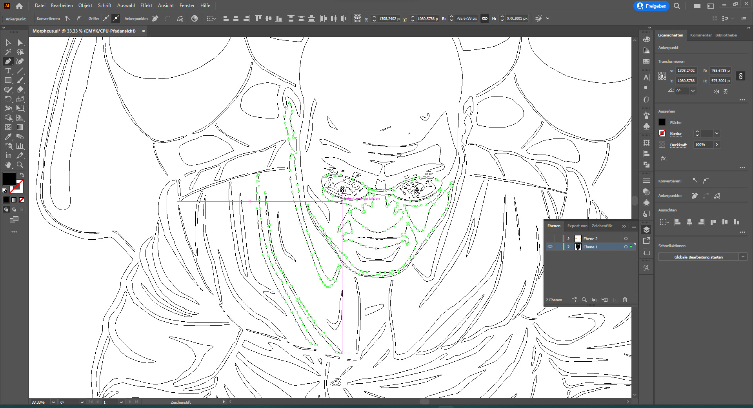The width and height of the screenshot is (753, 408).
Task: Open Deckkraft opacity options link
Action: [678, 145]
